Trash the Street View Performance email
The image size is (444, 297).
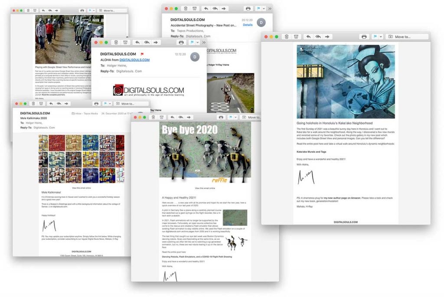tap(28, 10)
